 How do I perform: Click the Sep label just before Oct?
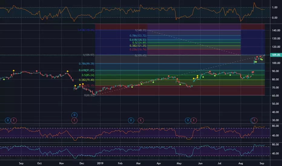21,163
